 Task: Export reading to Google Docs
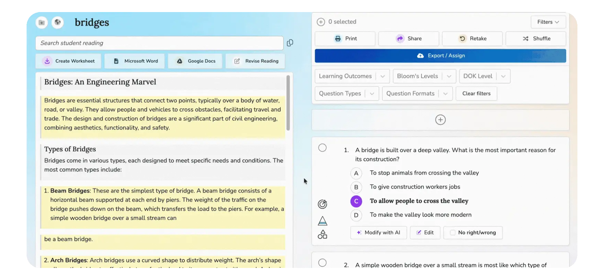point(195,61)
